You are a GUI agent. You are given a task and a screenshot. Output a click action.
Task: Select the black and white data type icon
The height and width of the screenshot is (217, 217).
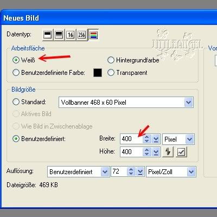pyautogui.click(x=48, y=35)
